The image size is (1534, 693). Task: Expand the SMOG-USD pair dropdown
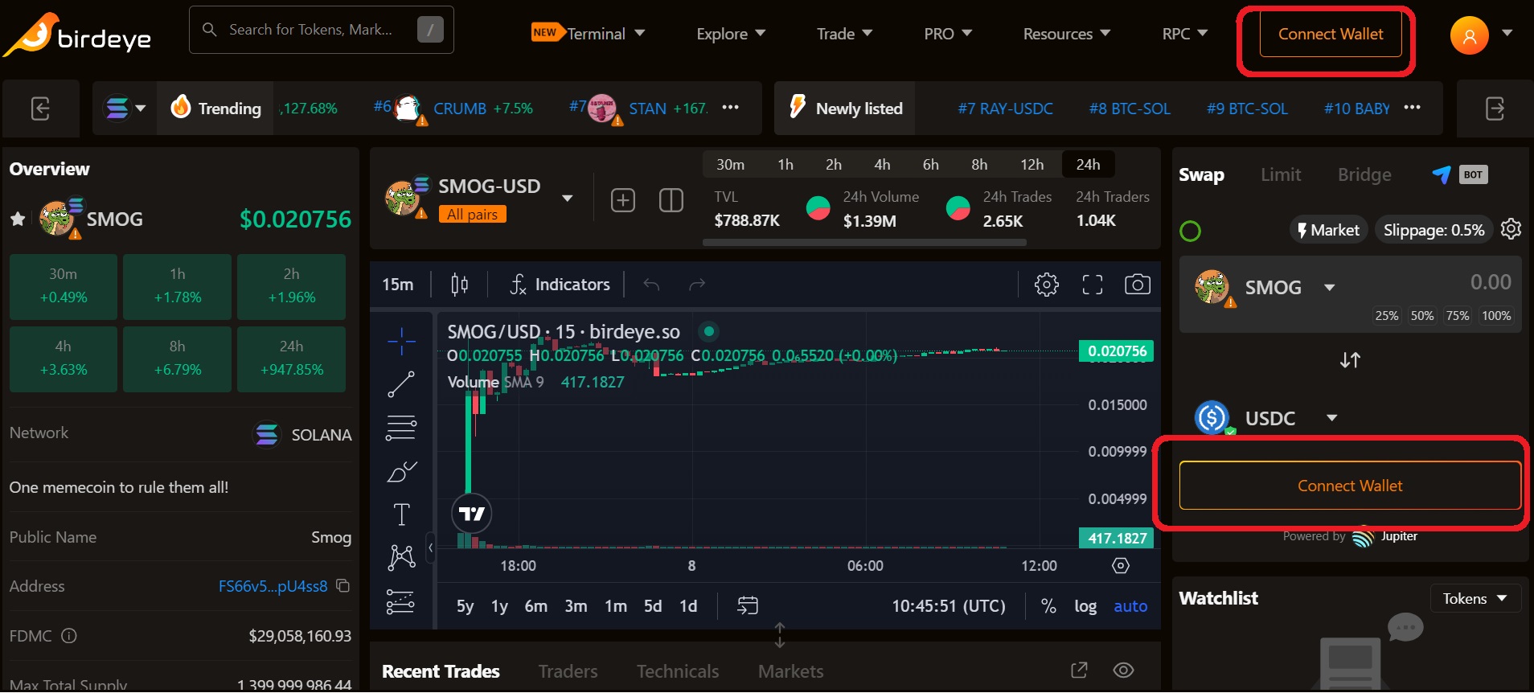click(x=568, y=199)
